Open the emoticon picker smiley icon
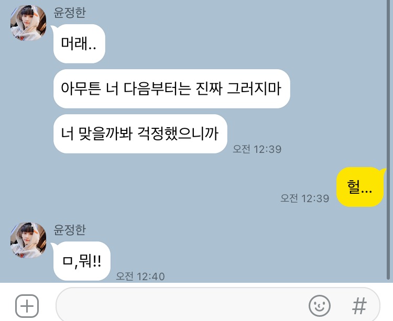Viewport: 393px width, 321px height. tap(319, 306)
